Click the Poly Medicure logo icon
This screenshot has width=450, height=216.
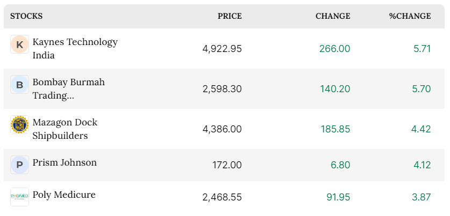19,197
